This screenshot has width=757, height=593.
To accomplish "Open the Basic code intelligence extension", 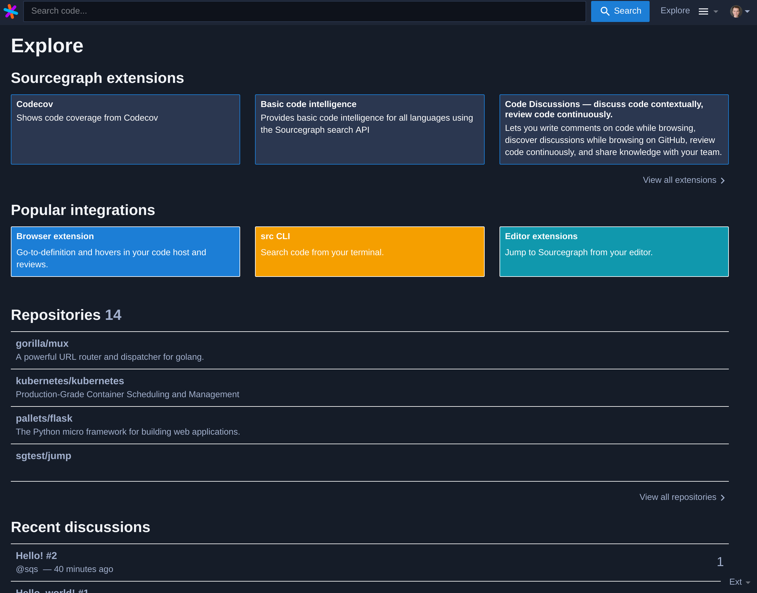I will [370, 129].
